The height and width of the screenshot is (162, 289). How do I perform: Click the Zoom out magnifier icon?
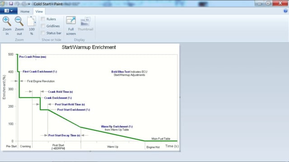pyautogui.click(x=19, y=21)
